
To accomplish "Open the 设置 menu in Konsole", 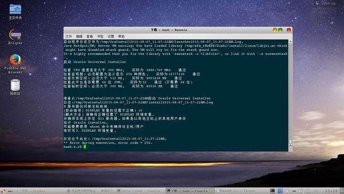I will (x=111, y=36).
